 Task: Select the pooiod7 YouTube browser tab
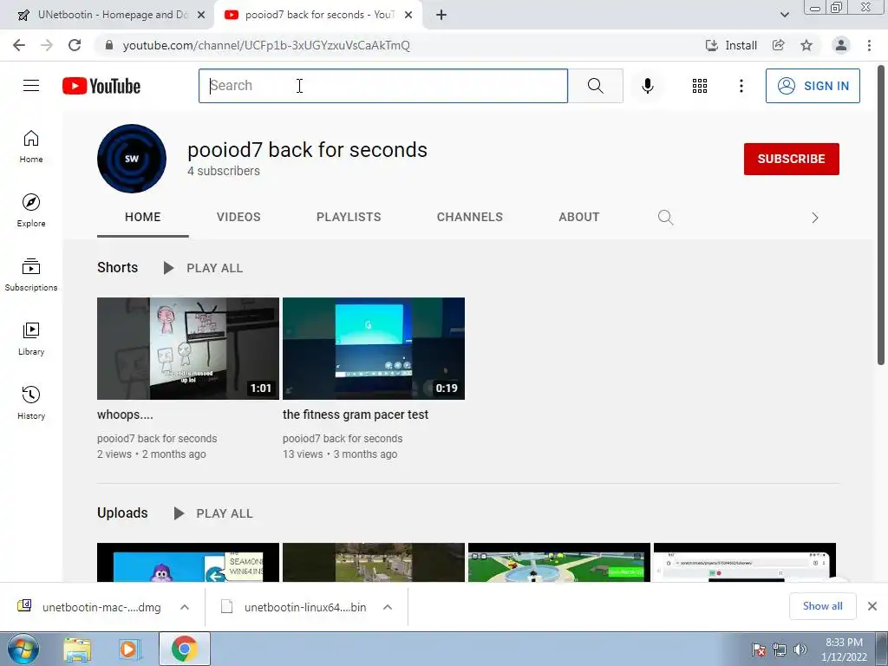tap(317, 16)
